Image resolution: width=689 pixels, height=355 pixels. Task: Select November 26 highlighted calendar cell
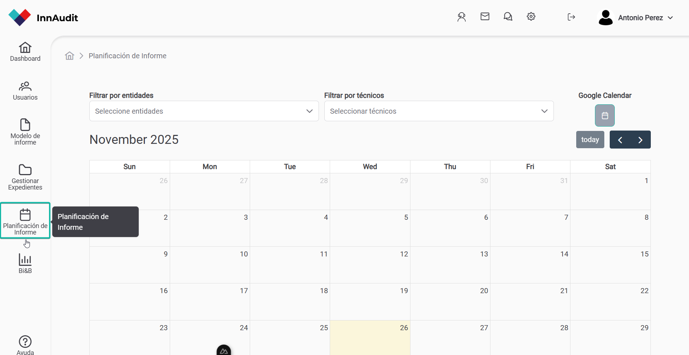(x=370, y=337)
